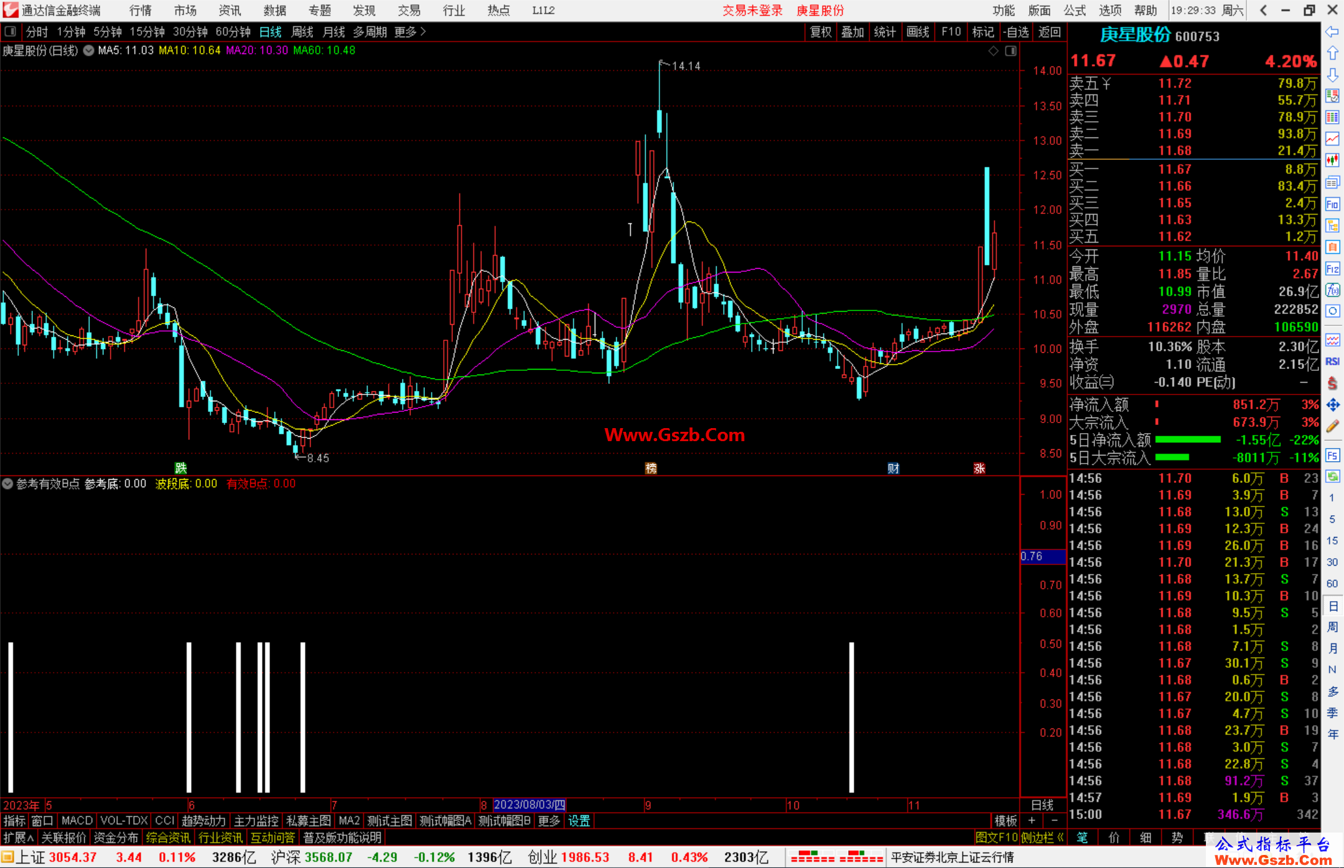
Task: Open the 公式 menu
Action: pyautogui.click(x=1075, y=11)
